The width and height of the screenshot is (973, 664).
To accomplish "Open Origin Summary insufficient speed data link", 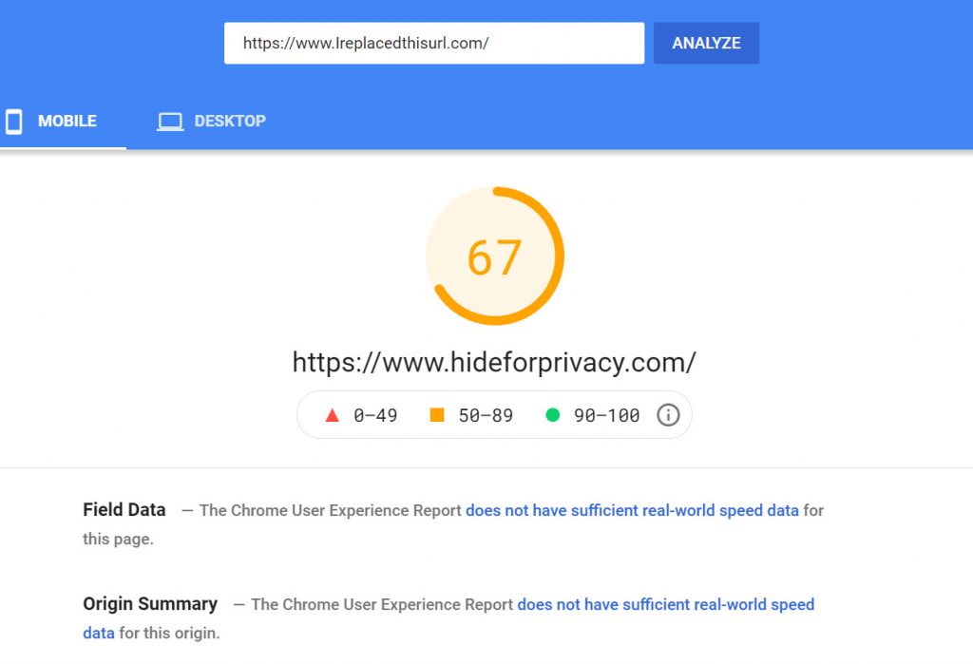I will click(665, 604).
